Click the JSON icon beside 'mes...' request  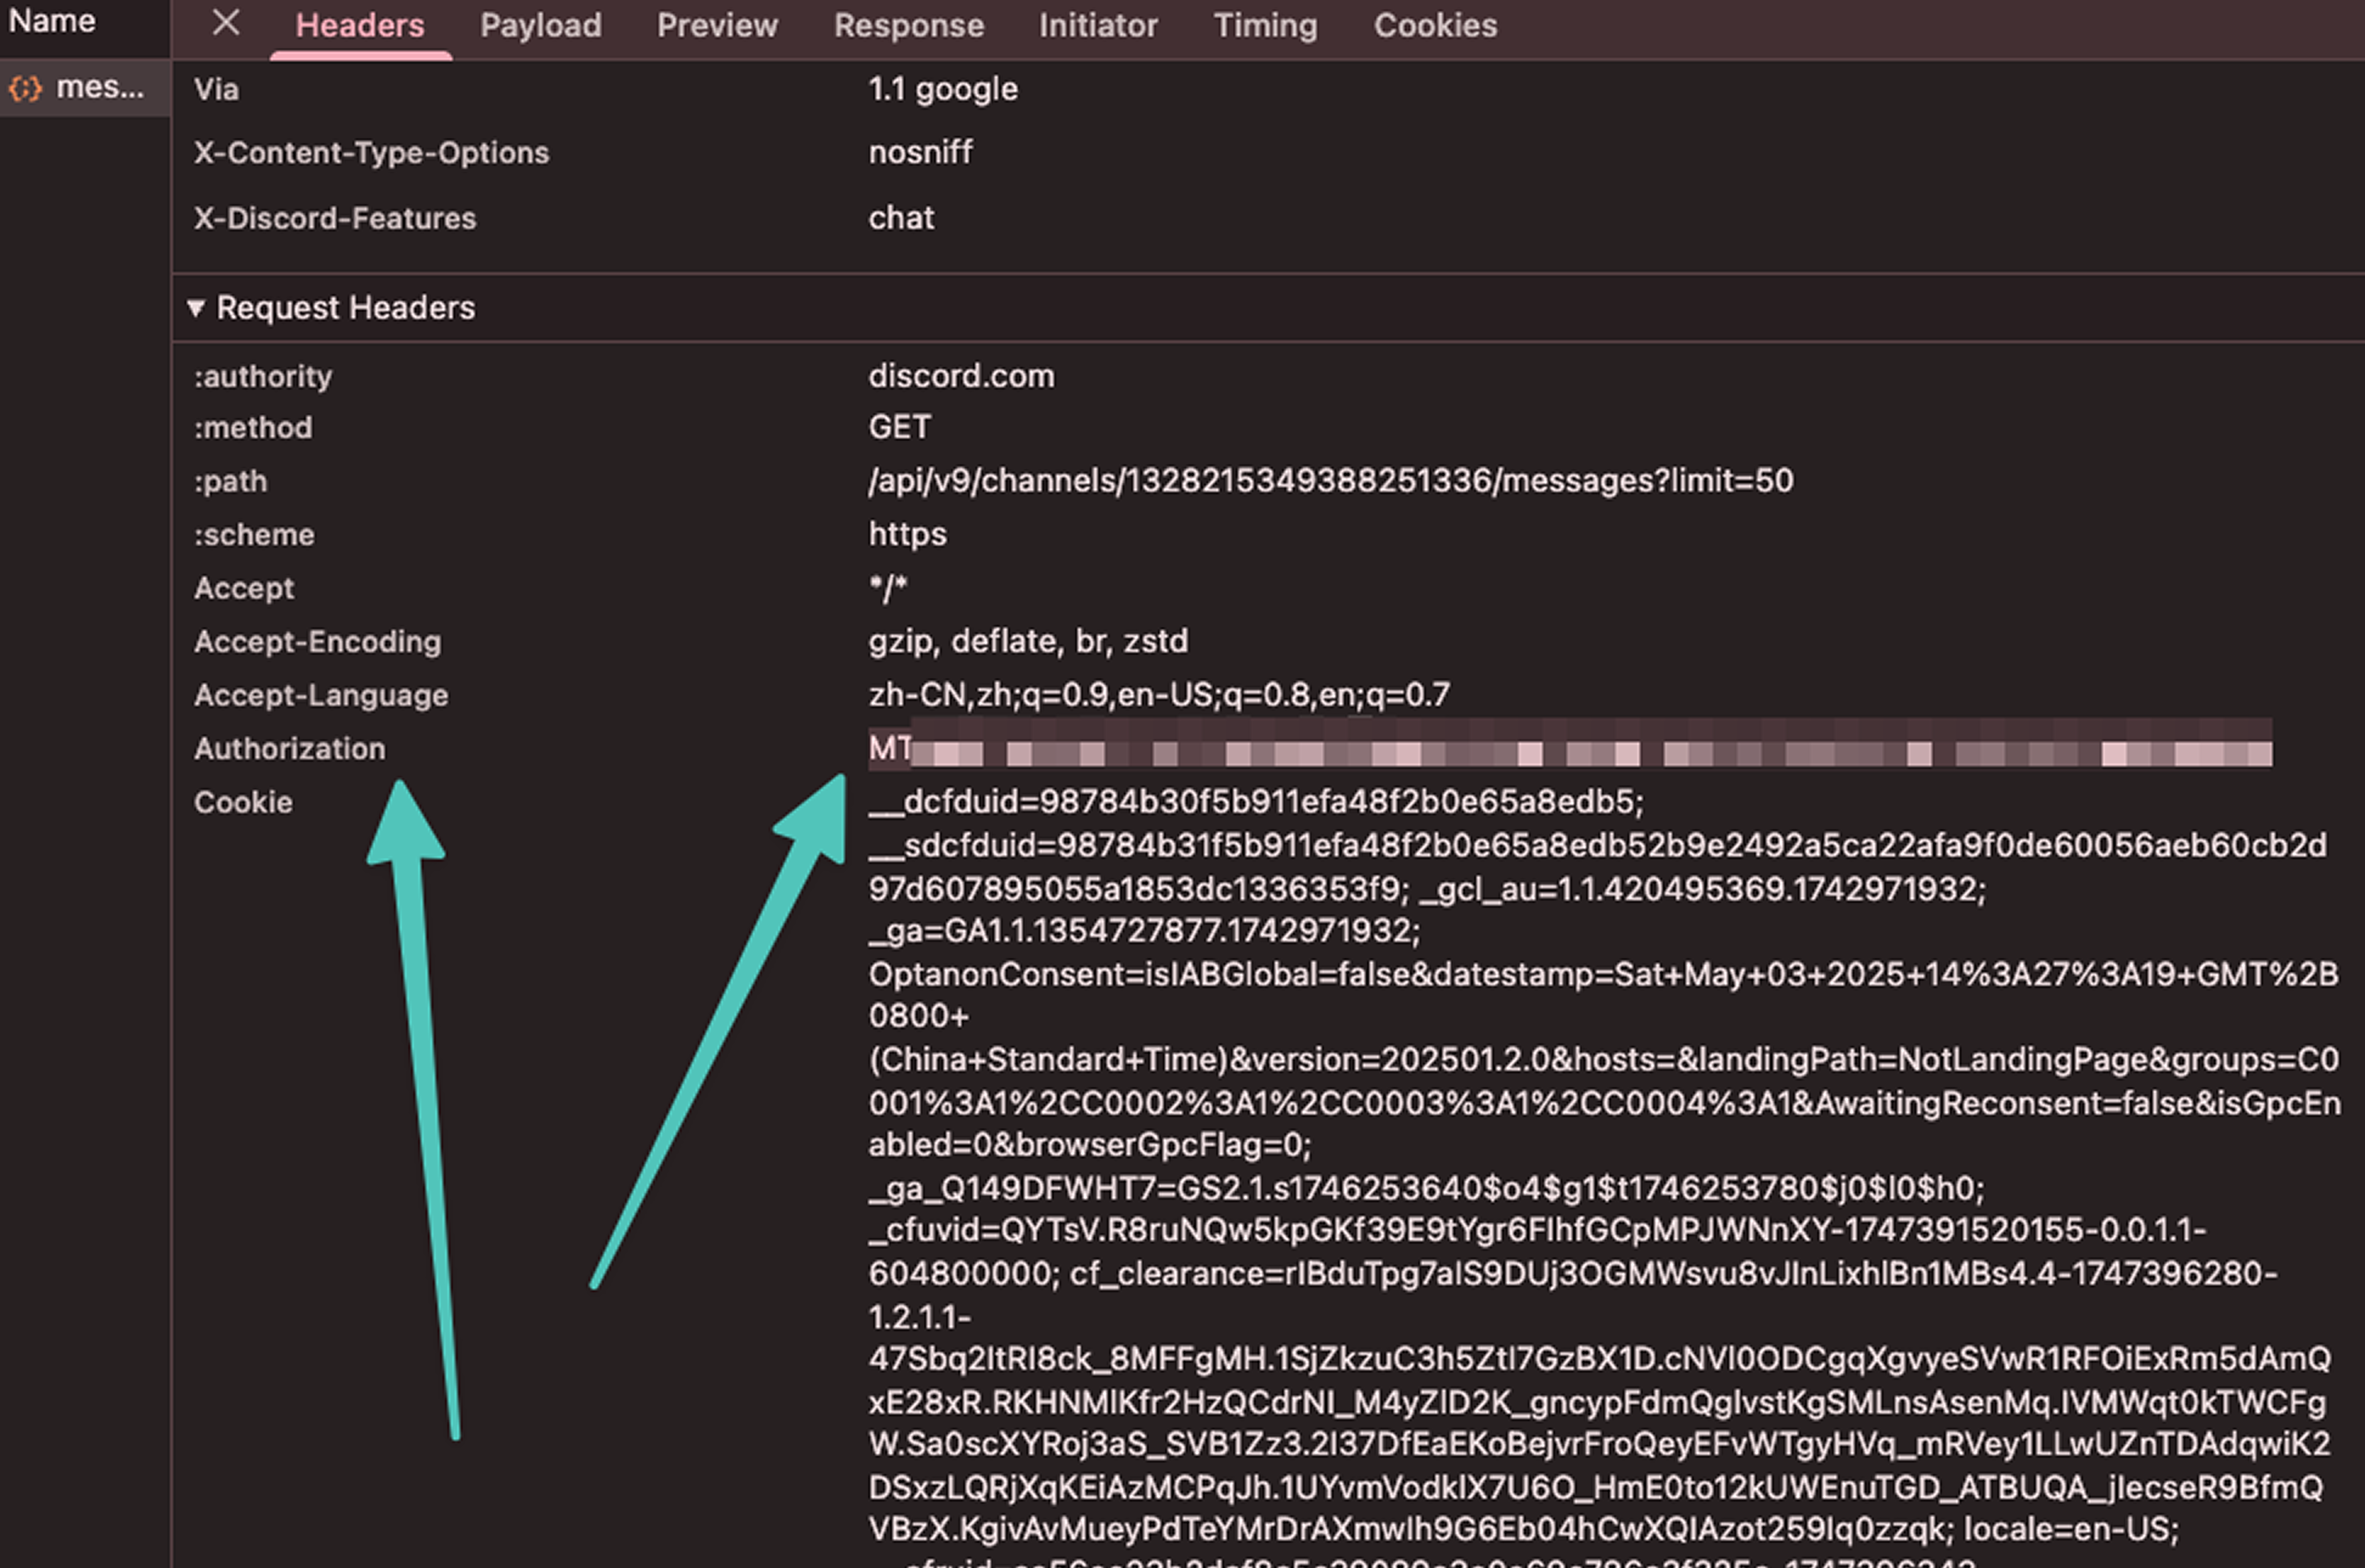tap(25, 89)
